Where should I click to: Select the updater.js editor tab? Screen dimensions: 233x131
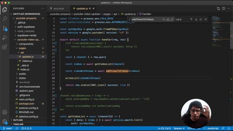click(82, 9)
